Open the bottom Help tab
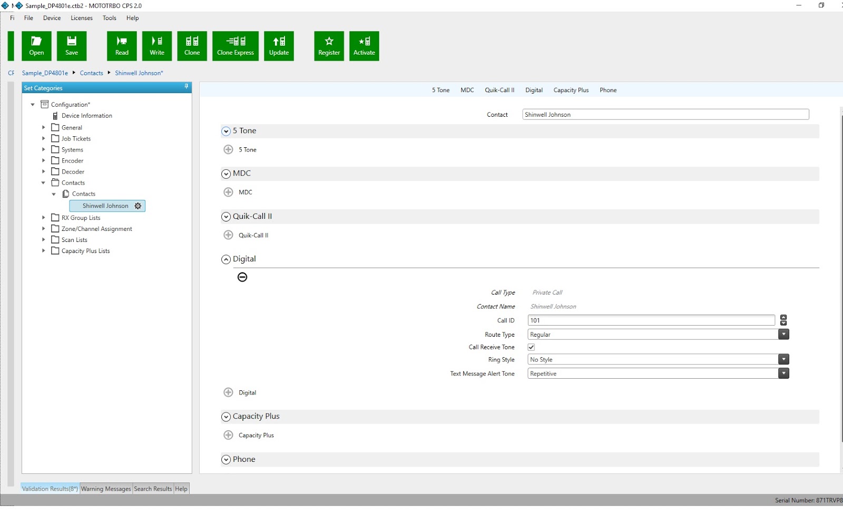The height and width of the screenshot is (526, 843). point(181,489)
